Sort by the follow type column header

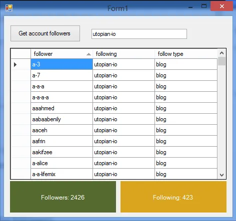[x=186, y=54]
